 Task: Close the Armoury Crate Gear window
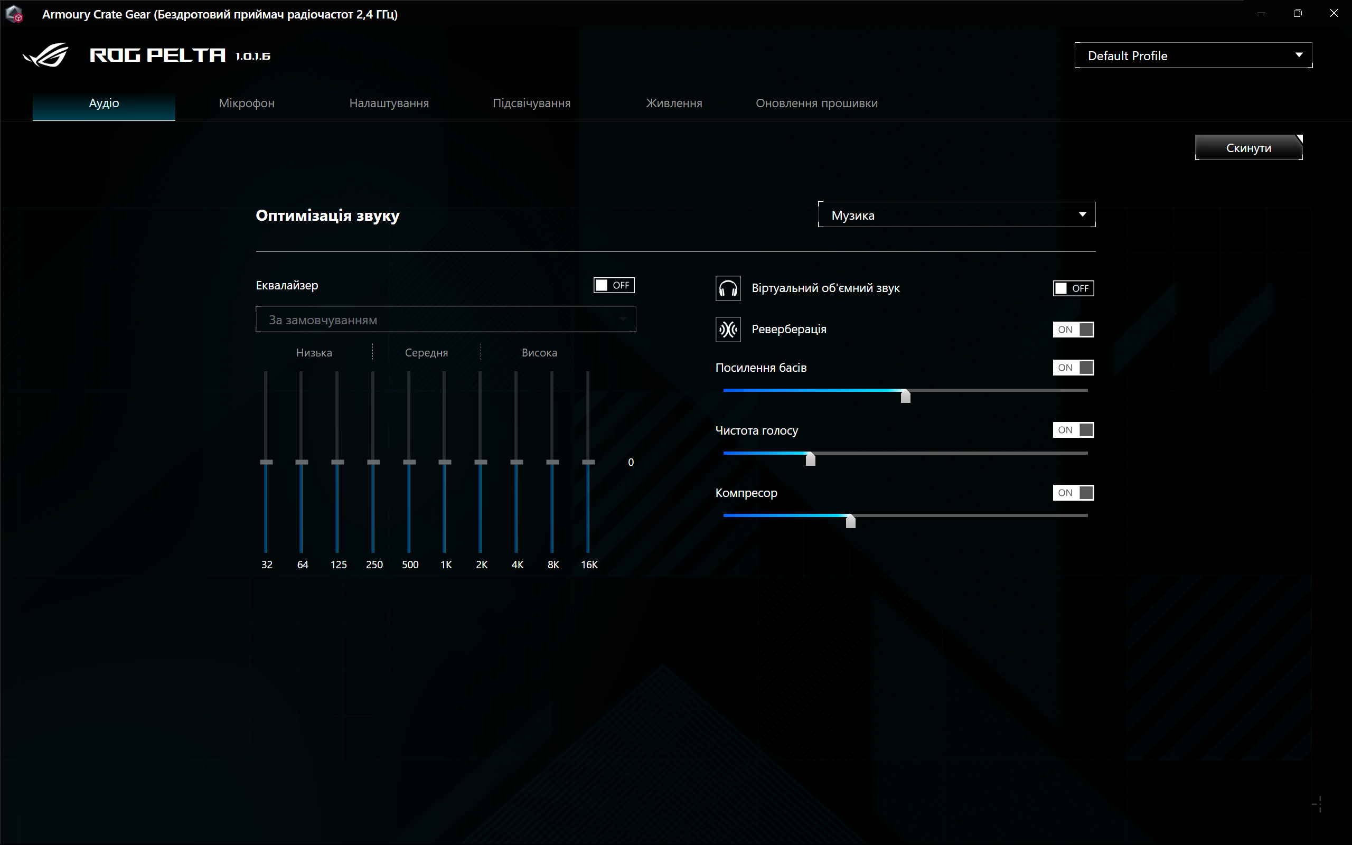(x=1334, y=13)
